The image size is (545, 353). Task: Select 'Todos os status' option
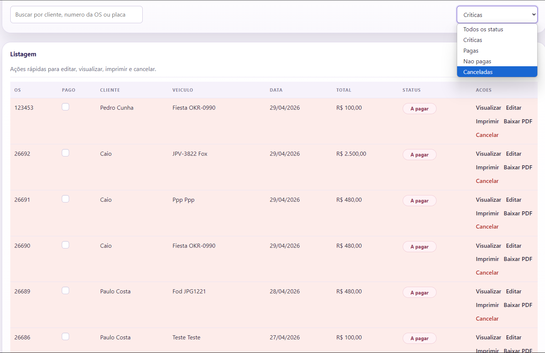[x=497, y=29]
